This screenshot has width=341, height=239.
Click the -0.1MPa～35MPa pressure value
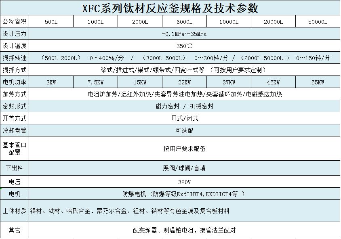(184, 34)
